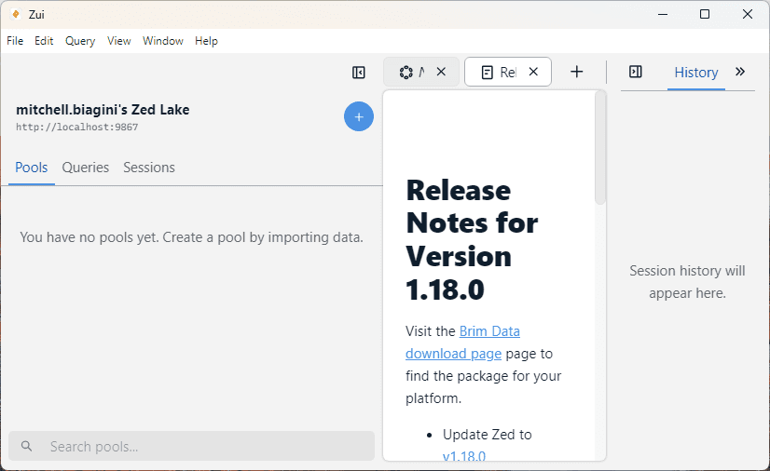Maximize the Zui window
The height and width of the screenshot is (471, 770).
(705, 14)
